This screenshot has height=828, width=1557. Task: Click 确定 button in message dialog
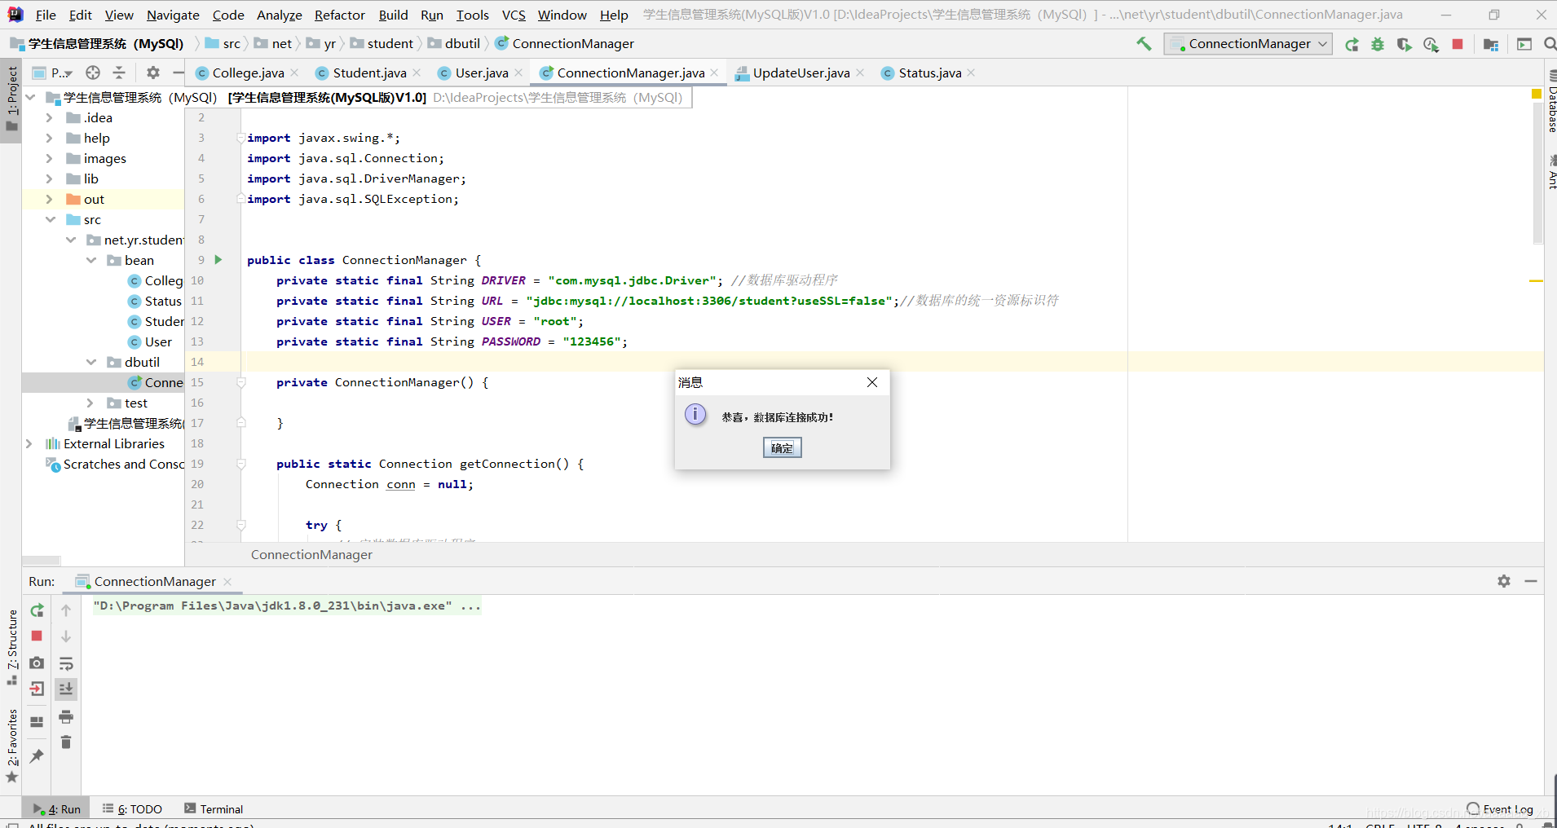point(782,447)
